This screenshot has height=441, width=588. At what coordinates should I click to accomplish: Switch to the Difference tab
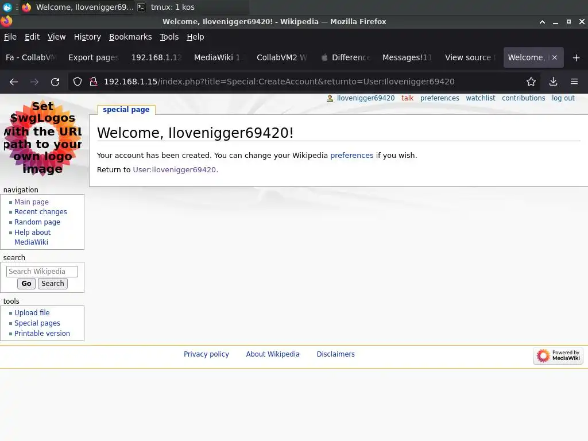pos(345,57)
